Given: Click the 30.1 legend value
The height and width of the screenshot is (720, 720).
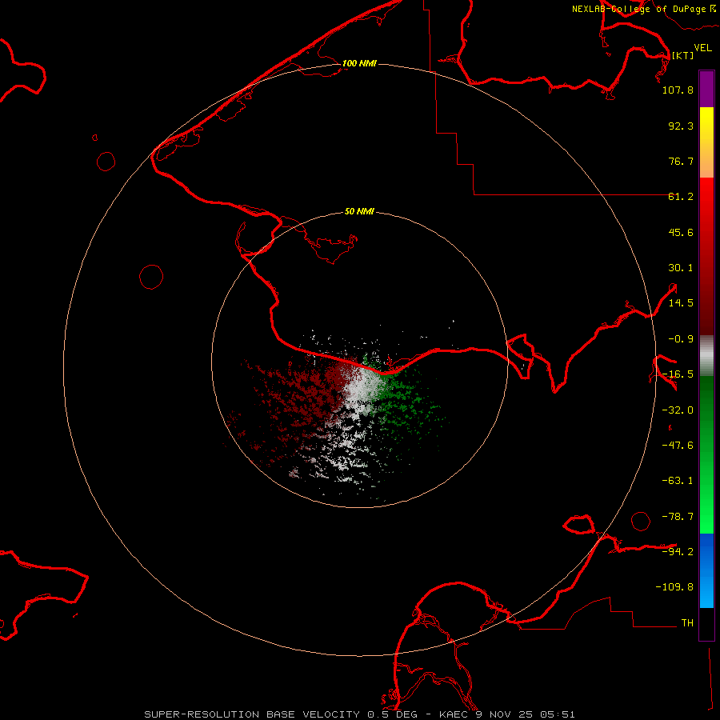Looking at the screenshot, I should 681,268.
